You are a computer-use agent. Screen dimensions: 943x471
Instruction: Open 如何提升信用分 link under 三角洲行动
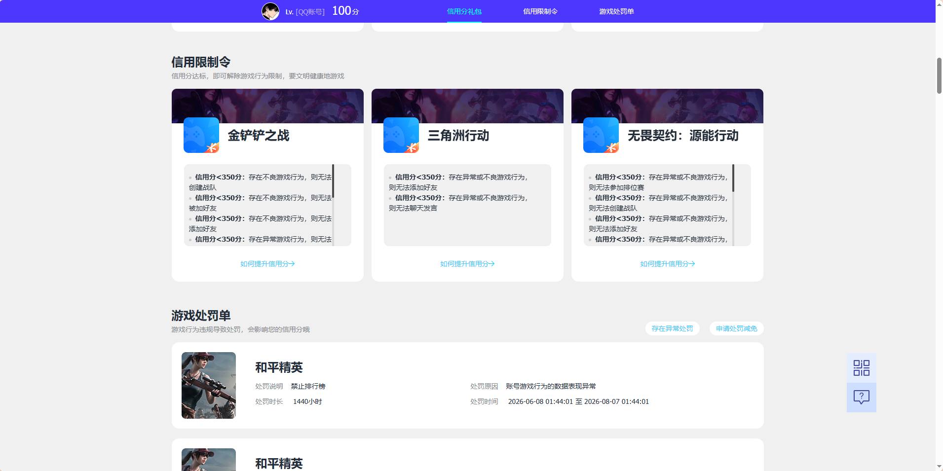coord(467,264)
